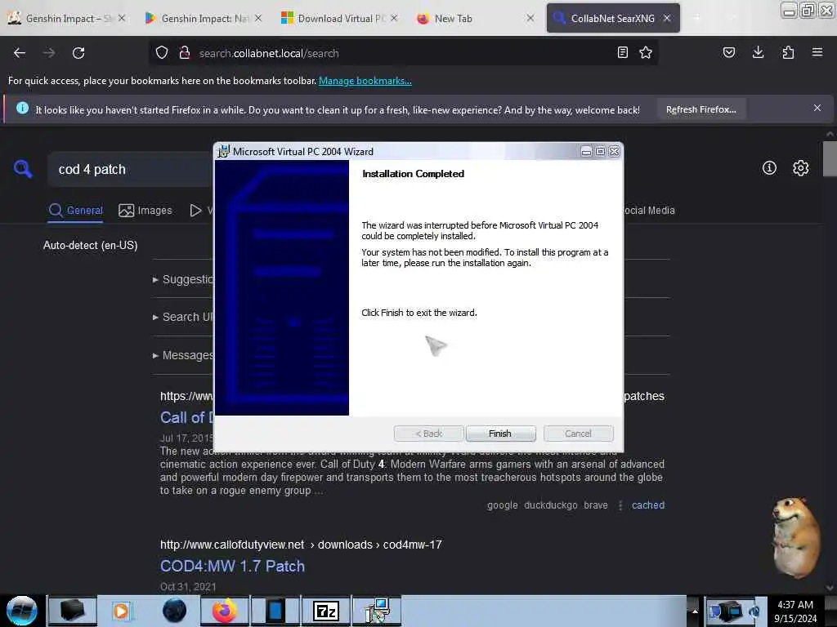Screen dimensions: 837x627
Task: Open the installer wizard taskbar icon
Action: tap(377, 611)
